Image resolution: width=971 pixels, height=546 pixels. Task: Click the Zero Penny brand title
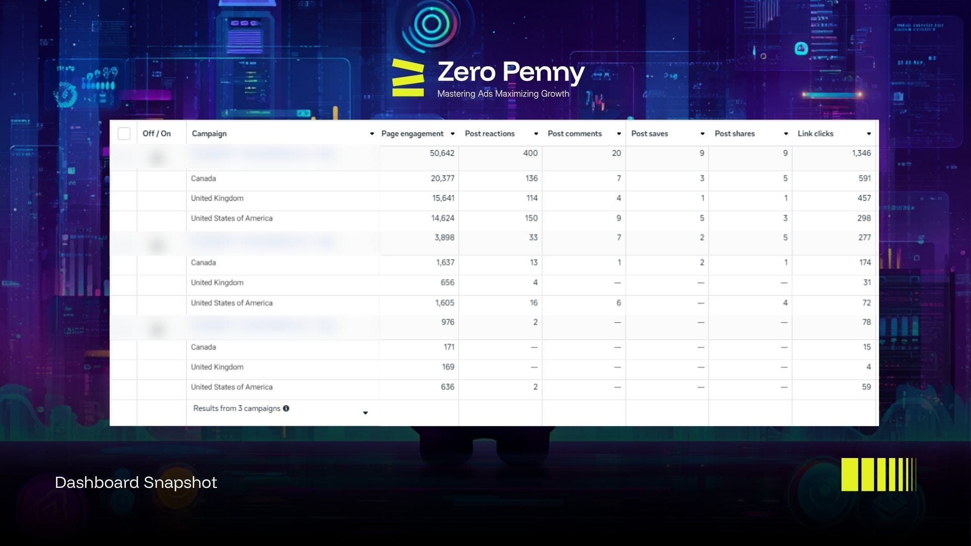pos(511,72)
